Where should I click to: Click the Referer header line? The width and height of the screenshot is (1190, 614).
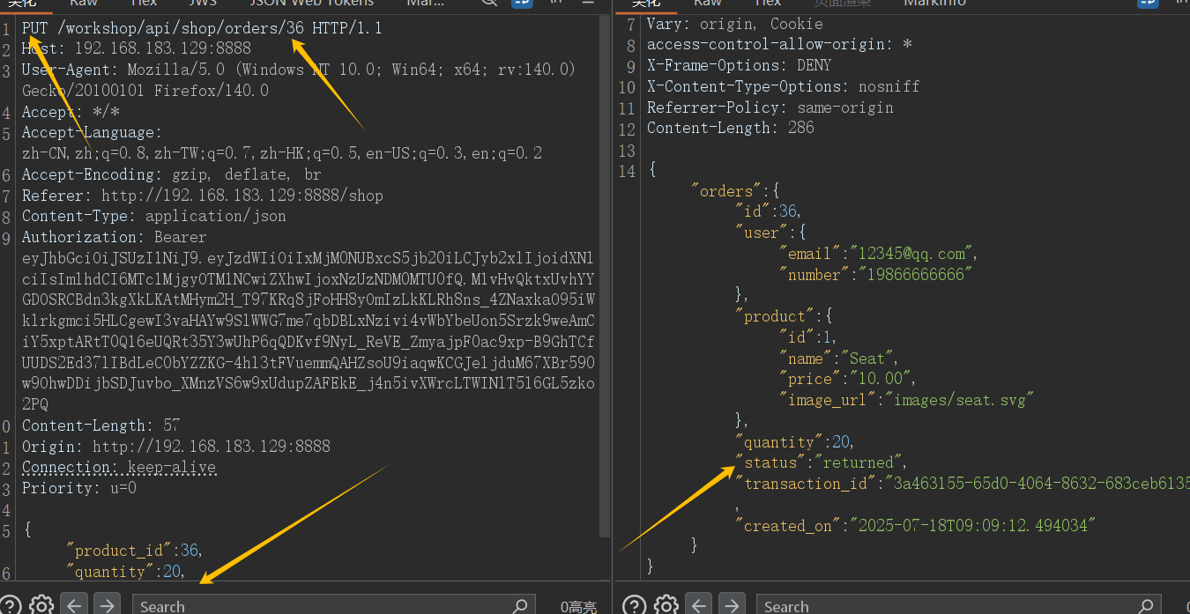click(x=203, y=196)
